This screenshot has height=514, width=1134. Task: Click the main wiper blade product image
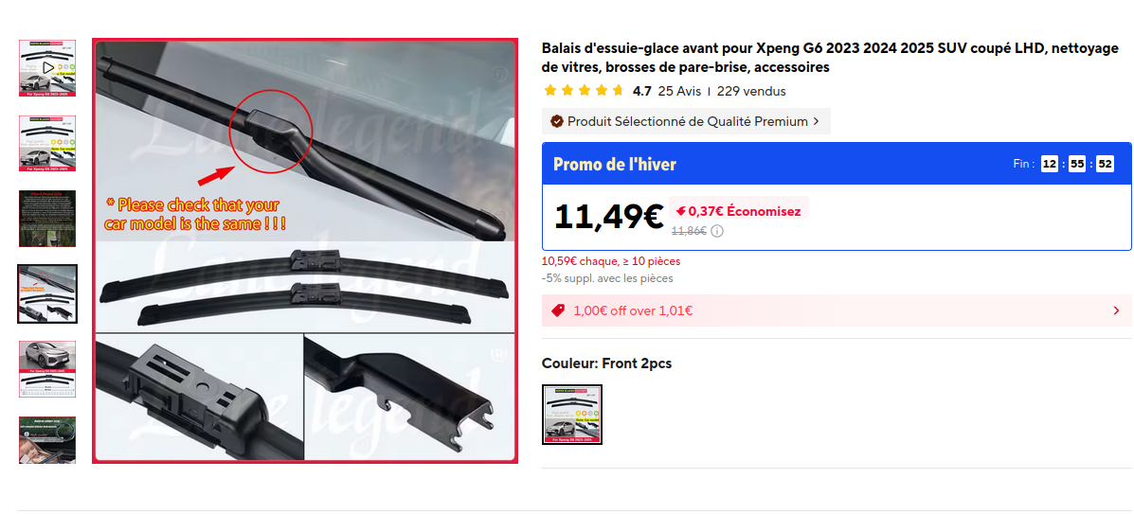(x=305, y=251)
